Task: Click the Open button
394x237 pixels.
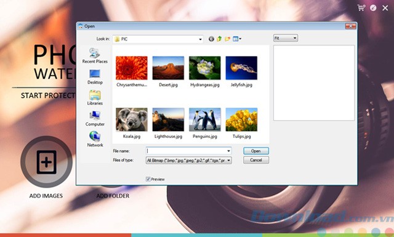Action: click(x=256, y=151)
